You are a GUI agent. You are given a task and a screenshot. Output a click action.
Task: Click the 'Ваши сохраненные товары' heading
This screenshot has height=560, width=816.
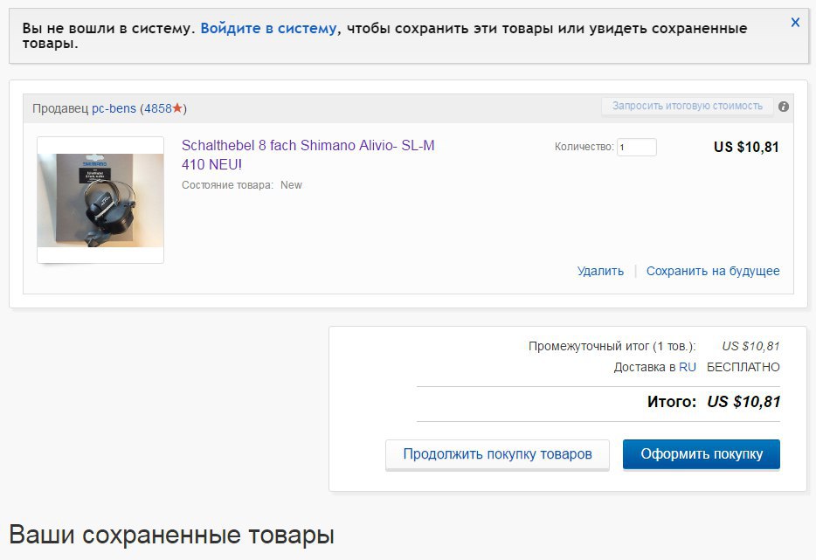pyautogui.click(x=172, y=535)
